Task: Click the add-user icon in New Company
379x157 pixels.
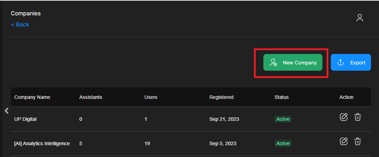Action: tap(273, 63)
